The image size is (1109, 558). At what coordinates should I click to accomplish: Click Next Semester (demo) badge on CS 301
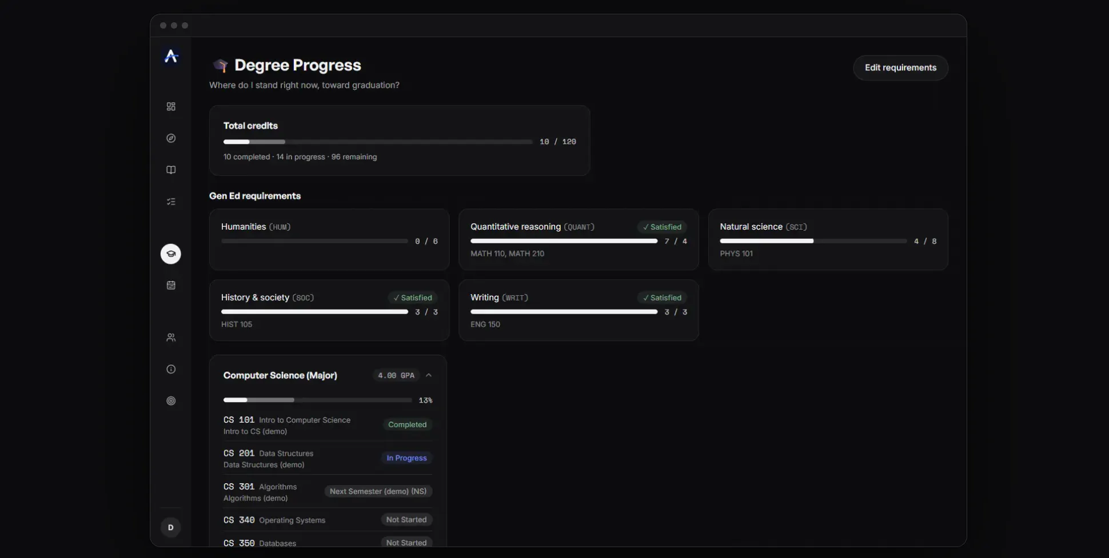pos(378,491)
